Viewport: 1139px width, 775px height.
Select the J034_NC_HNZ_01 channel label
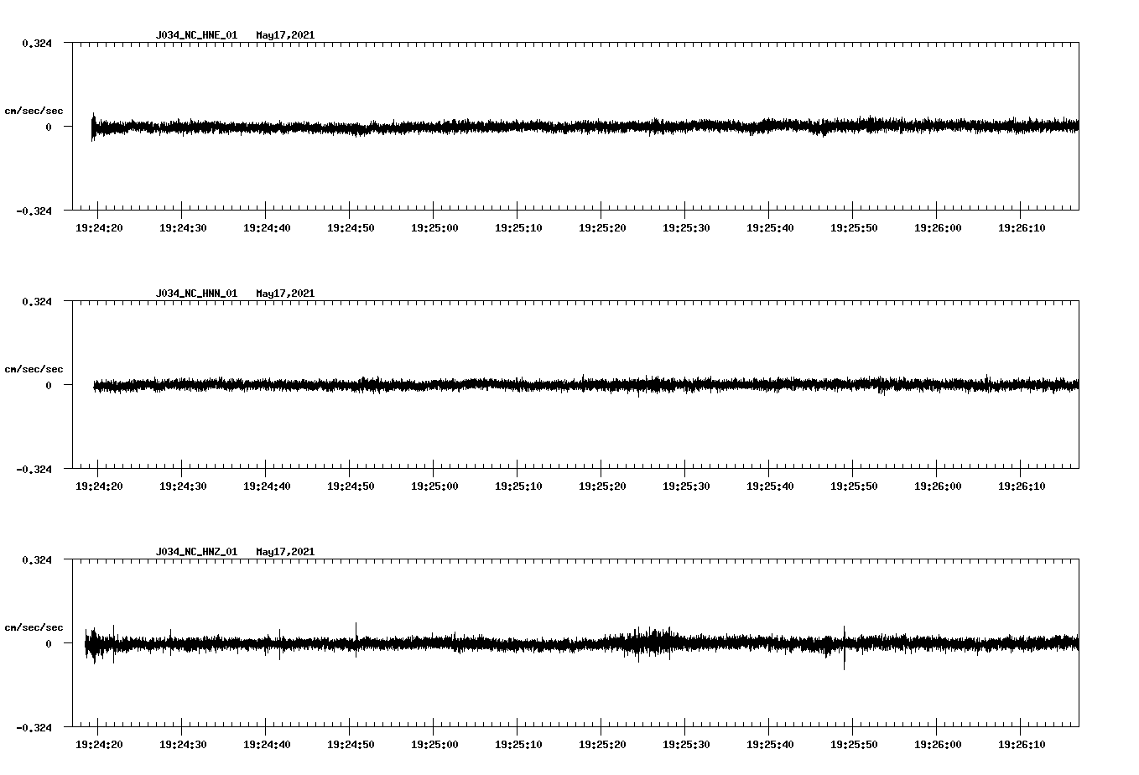(x=195, y=551)
